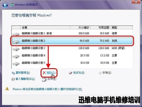This screenshot has width=142, height=107.
Task: Sort list by 大小總計 column header
Action: [x=80, y=28]
